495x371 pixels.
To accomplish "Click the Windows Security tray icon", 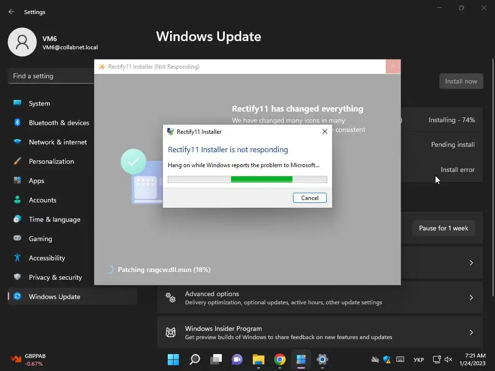I will click(387, 359).
